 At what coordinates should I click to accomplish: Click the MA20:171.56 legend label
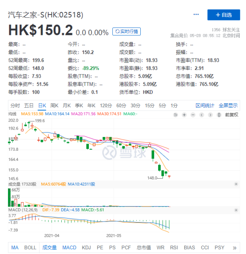[x=83, y=114]
